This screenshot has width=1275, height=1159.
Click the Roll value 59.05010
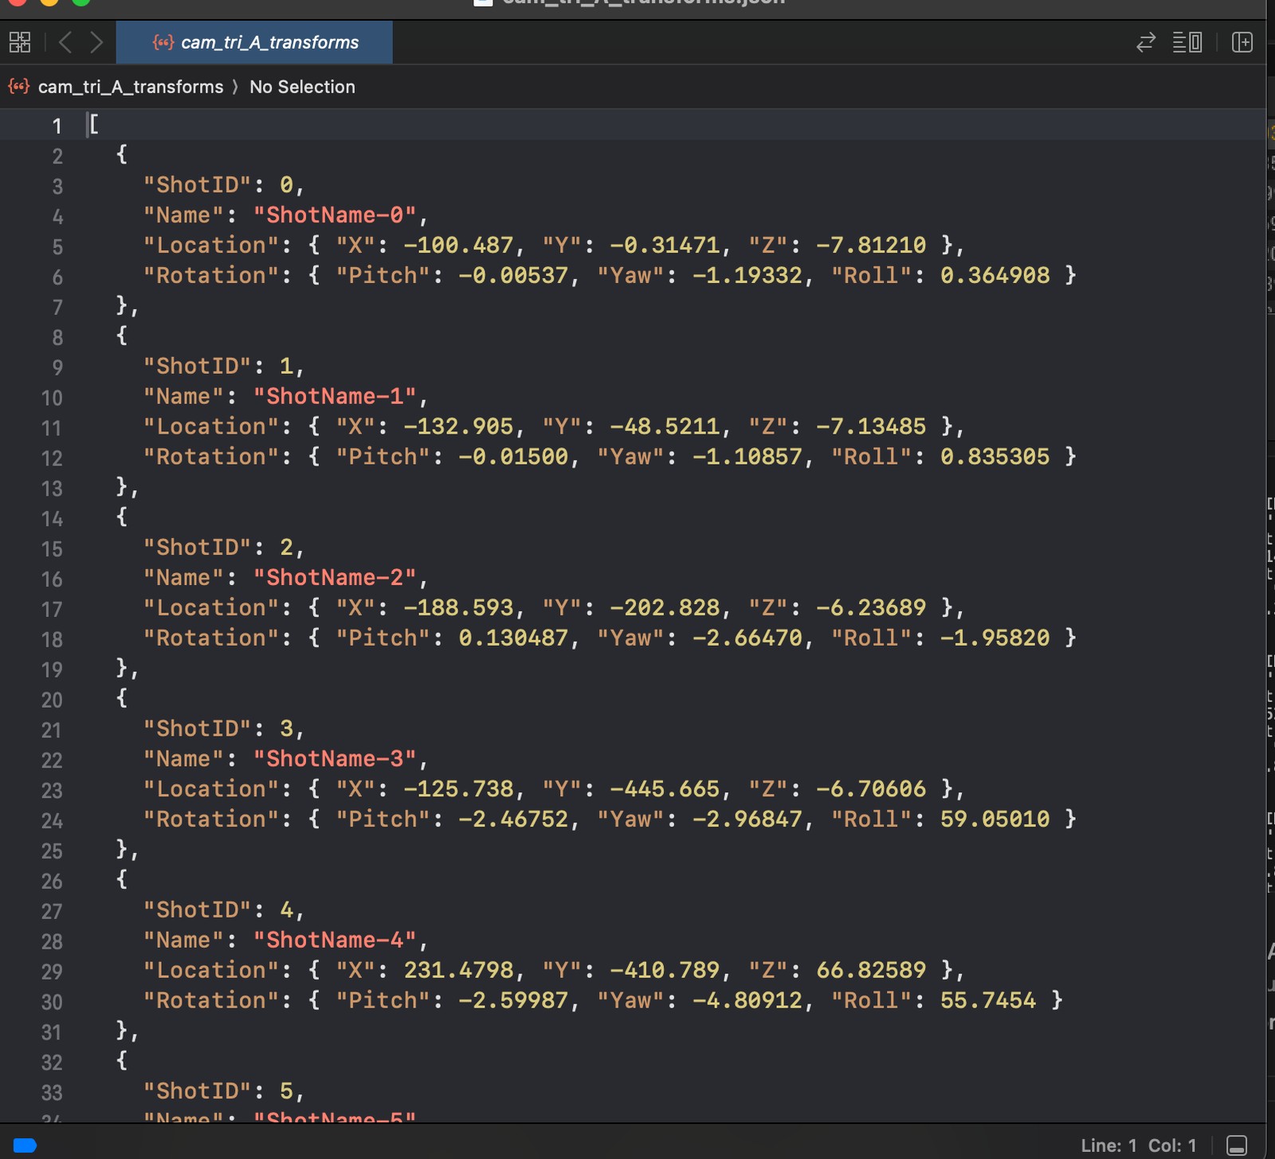click(x=995, y=819)
